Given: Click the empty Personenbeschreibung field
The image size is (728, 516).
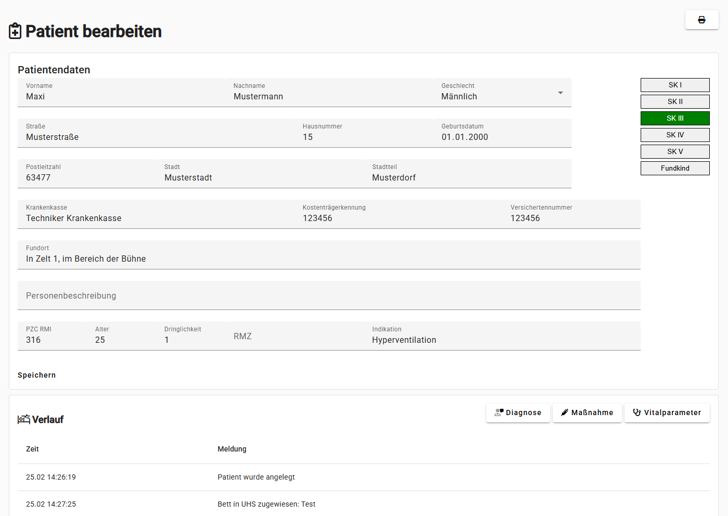Looking at the screenshot, I should [x=329, y=295].
